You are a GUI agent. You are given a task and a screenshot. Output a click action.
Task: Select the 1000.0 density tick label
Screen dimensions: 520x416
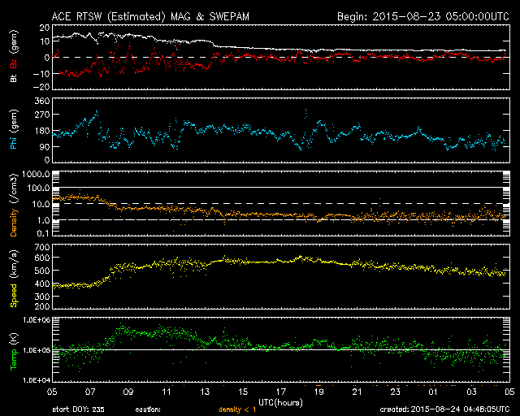[36, 174]
